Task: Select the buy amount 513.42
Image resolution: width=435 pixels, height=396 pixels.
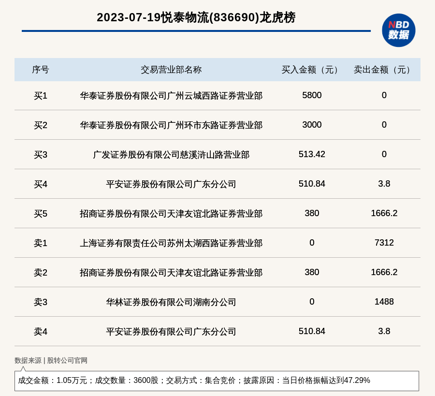Action: coord(312,154)
